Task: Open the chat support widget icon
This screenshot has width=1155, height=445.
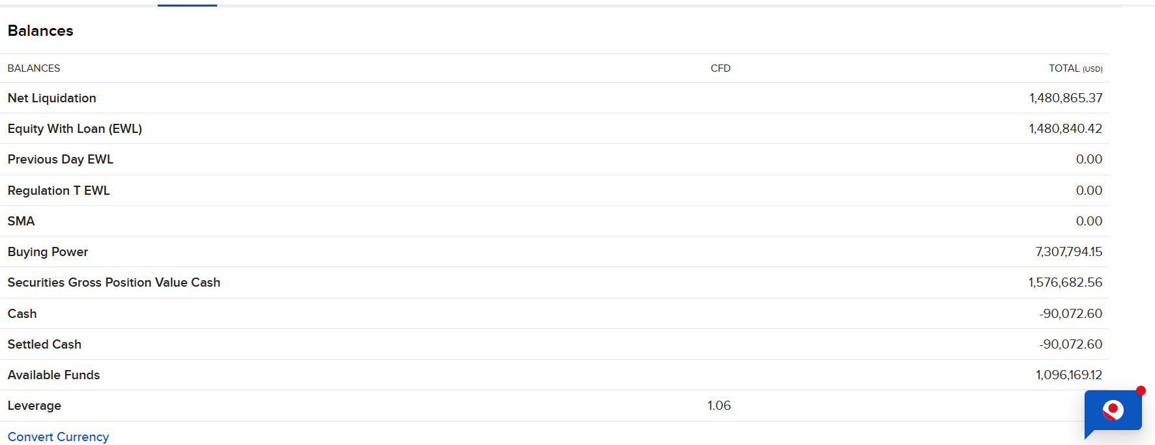Action: (1113, 410)
